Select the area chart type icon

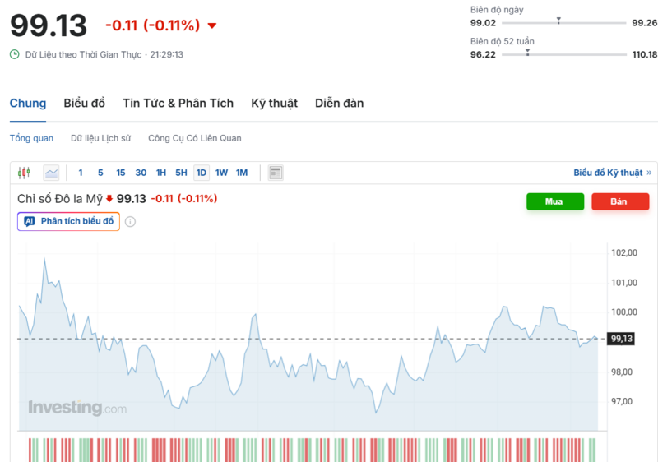tap(52, 173)
